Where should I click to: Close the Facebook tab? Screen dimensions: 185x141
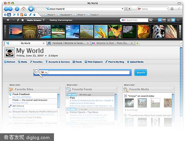(88, 43)
